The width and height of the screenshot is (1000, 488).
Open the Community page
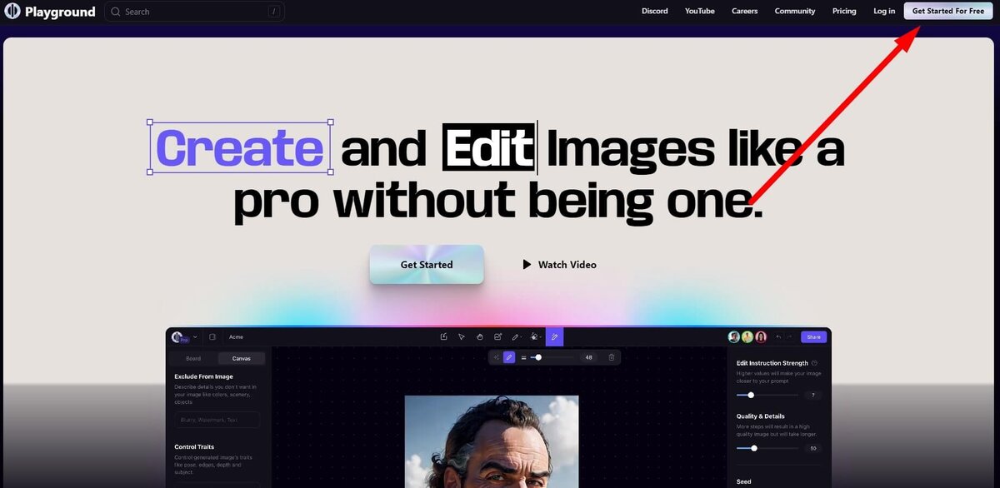pos(794,12)
